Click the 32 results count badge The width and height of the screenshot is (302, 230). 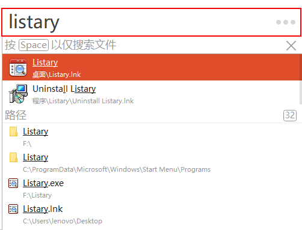tap(290, 115)
